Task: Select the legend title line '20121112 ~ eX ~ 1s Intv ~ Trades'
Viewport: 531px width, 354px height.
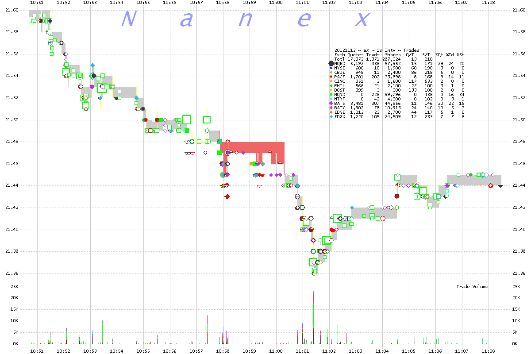Action: click(x=377, y=50)
